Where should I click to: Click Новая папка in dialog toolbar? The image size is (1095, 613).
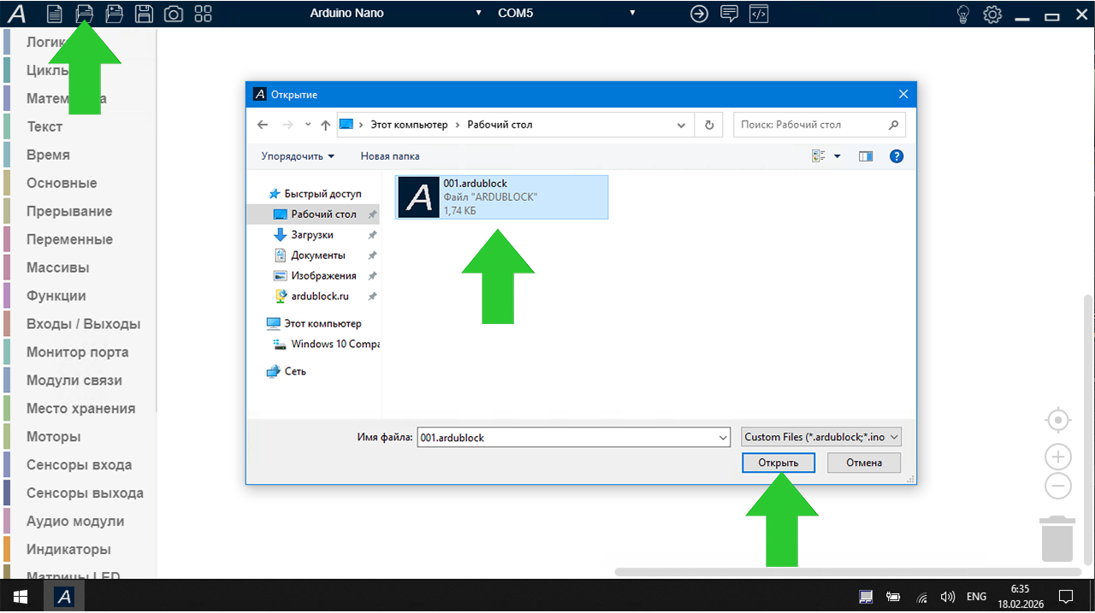(x=390, y=156)
